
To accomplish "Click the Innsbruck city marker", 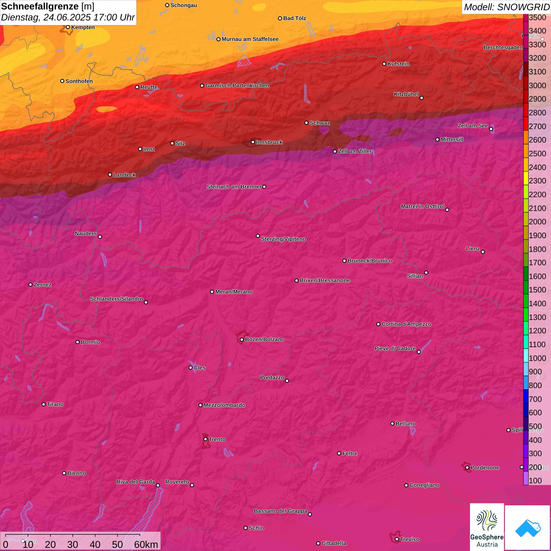I will pyautogui.click(x=253, y=142).
